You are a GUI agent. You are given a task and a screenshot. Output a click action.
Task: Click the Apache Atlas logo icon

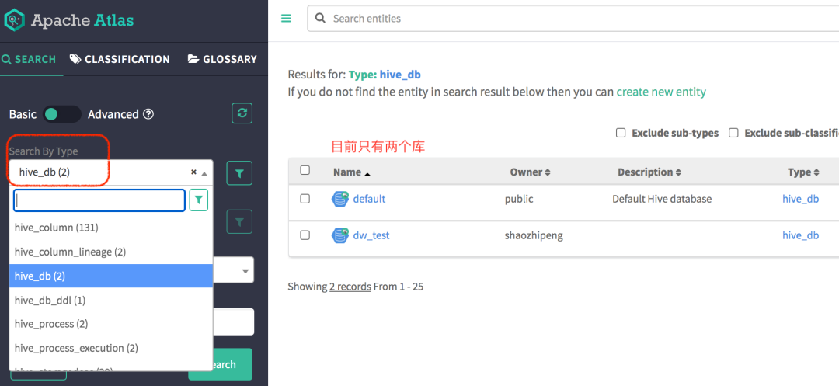tap(14, 20)
